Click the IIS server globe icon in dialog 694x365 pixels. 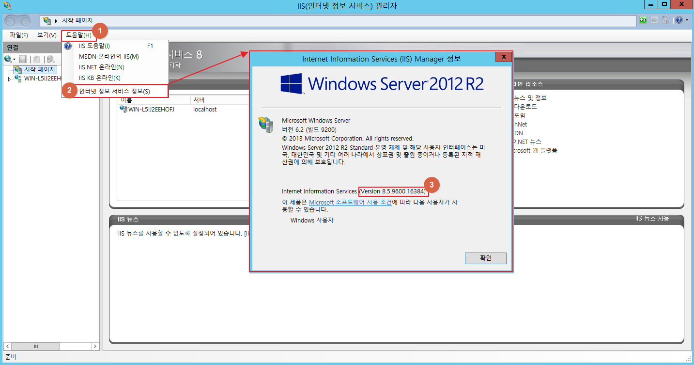point(265,125)
